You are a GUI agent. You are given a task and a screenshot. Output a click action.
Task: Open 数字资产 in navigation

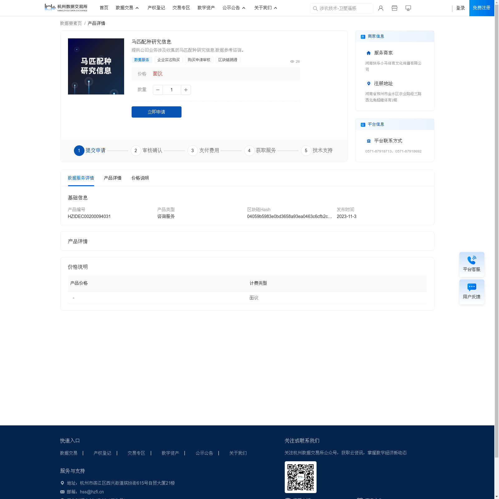pyautogui.click(x=206, y=8)
